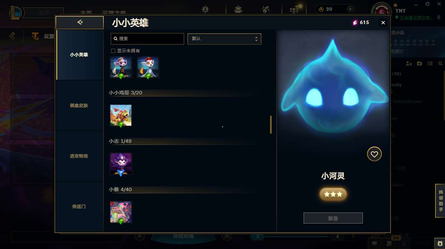Click the back arrow in the dialog header
445x249 pixels.
point(80,23)
